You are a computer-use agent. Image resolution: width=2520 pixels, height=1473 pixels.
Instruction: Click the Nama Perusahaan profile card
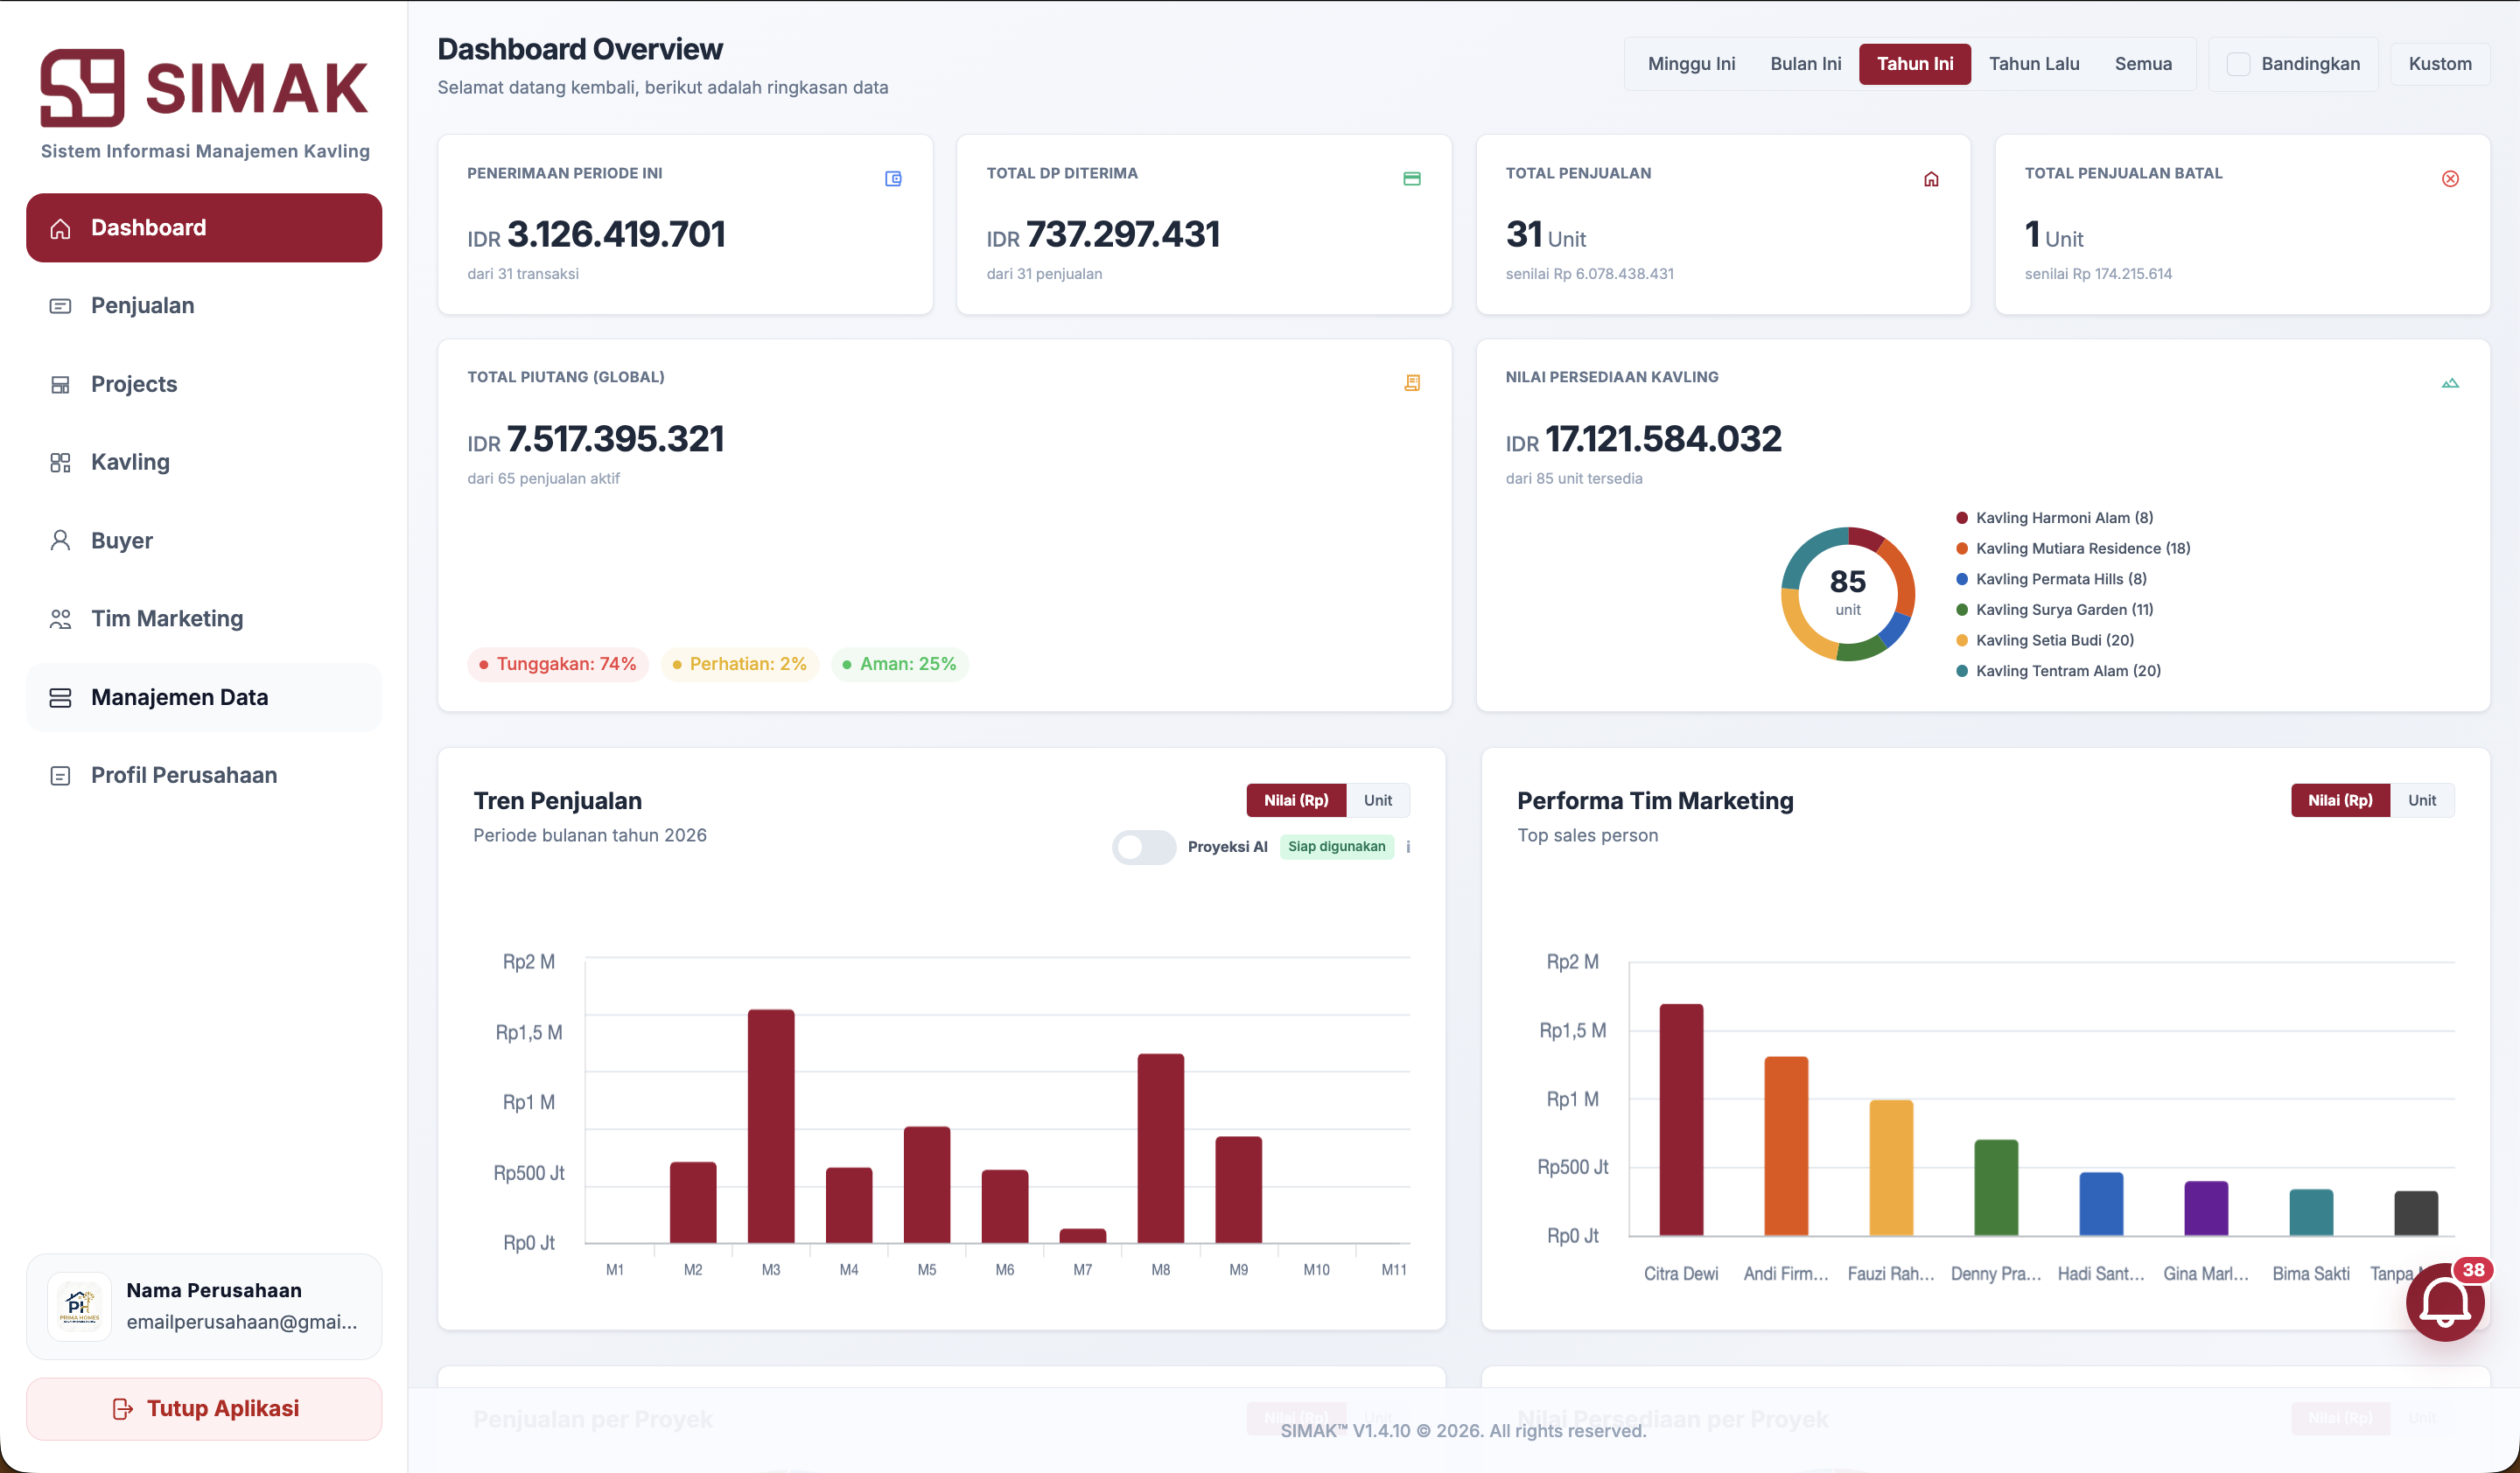tap(204, 1307)
